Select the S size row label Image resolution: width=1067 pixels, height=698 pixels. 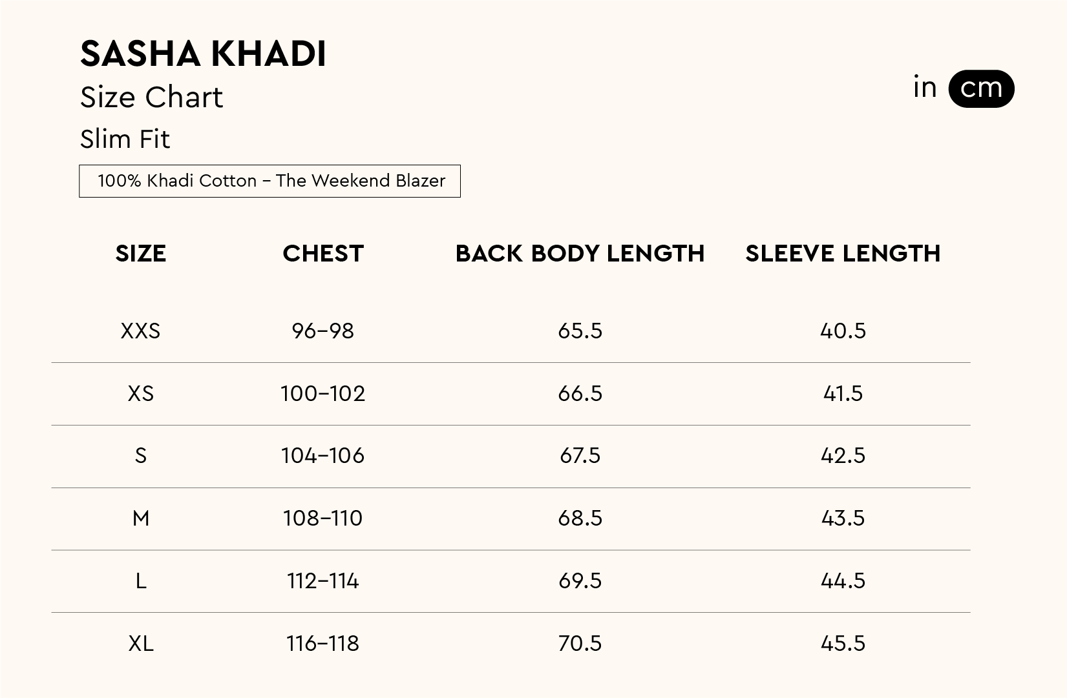click(141, 456)
